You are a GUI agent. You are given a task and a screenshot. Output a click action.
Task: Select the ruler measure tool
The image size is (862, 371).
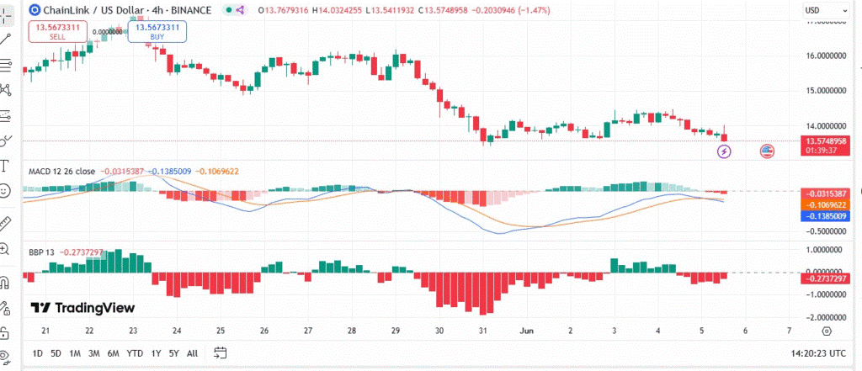tap(5, 224)
